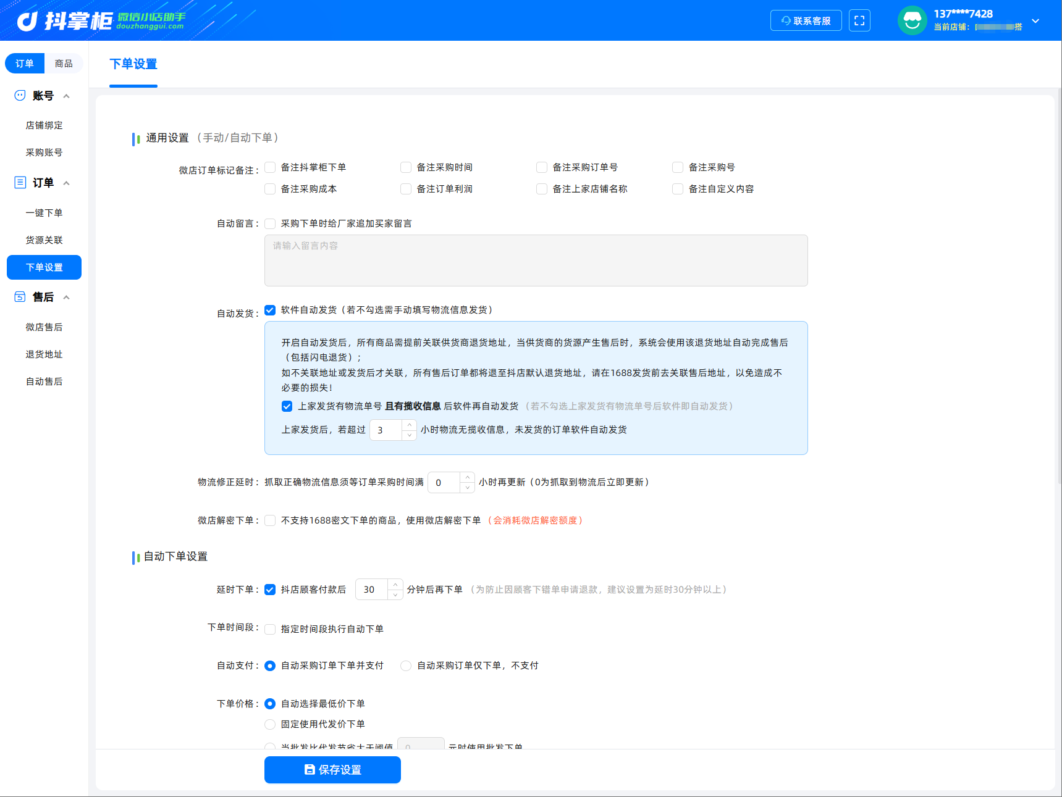
Task: Click the headset icon in 联系客服
Action: coord(786,20)
